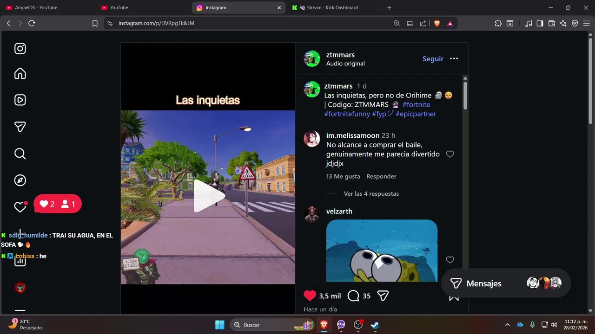Viewport: 595px width, 334px height.
Task: Open the profile avatar at the sidebar bottom
Action: (x=20, y=288)
